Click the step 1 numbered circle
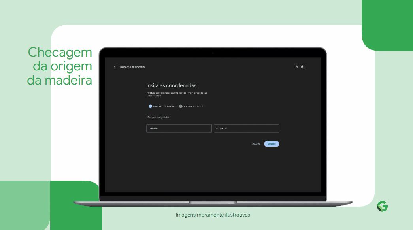The height and width of the screenshot is (230, 413). click(x=150, y=106)
